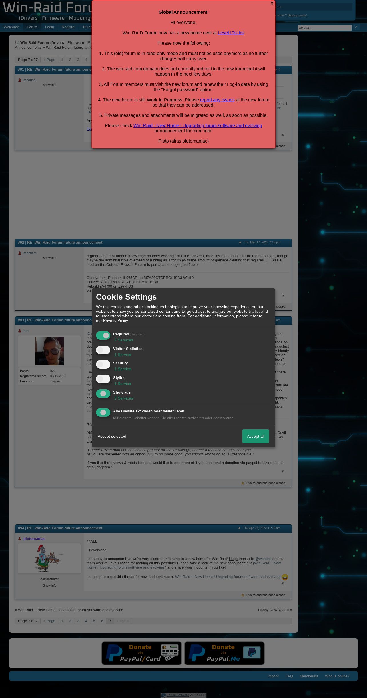Screen dimensions: 367x698
Task: Open the Forum Software Xobor link
Action: click(x=178, y=695)
